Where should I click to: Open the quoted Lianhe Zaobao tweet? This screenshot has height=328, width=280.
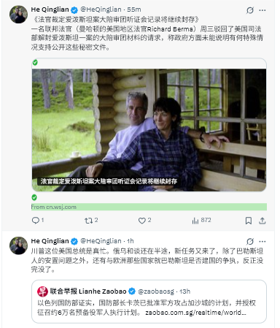click(149, 302)
